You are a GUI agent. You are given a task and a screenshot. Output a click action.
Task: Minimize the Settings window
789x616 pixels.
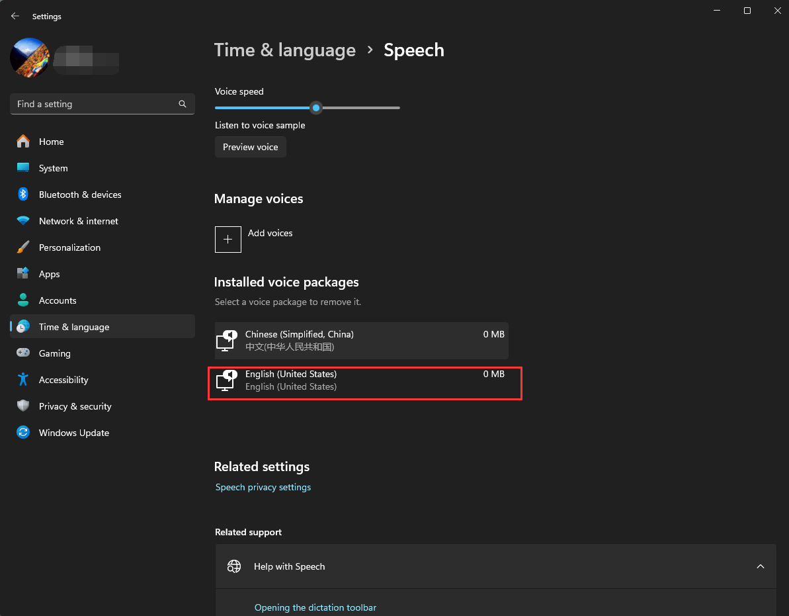(717, 11)
